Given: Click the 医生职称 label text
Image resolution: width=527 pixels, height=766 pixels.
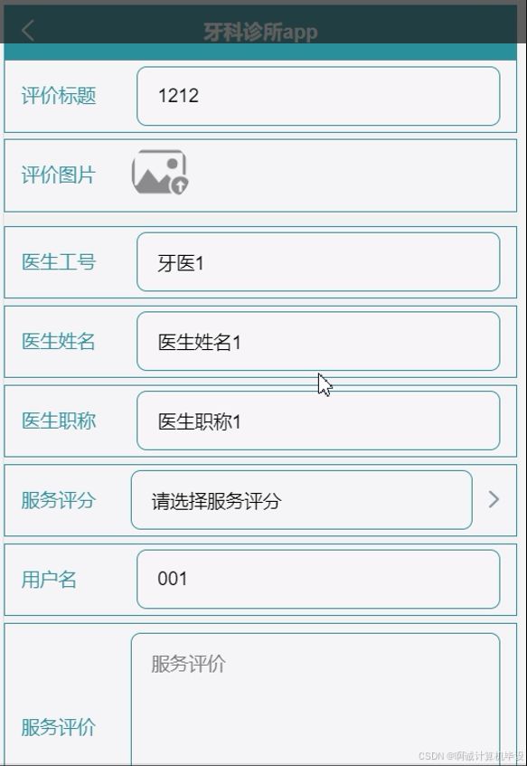Looking at the screenshot, I should pos(58,421).
